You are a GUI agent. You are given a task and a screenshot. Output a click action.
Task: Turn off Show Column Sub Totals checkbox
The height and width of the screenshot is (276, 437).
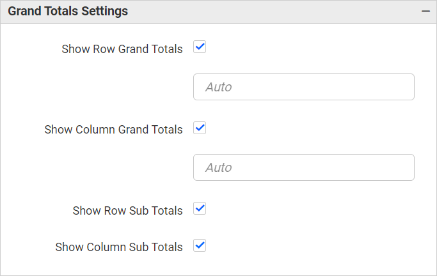point(200,245)
